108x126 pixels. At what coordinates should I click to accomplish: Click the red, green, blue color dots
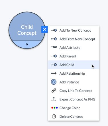point(54,108)
